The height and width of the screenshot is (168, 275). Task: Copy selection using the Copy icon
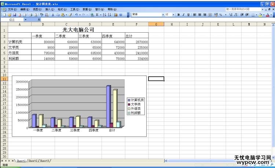[58, 15]
